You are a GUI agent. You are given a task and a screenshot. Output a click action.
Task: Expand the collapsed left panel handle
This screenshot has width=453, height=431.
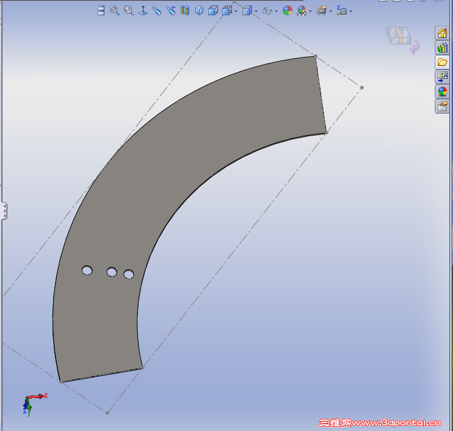(4, 211)
